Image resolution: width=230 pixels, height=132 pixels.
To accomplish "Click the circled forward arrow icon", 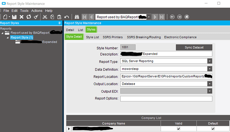I will pyautogui.click(x=179, y=17).
